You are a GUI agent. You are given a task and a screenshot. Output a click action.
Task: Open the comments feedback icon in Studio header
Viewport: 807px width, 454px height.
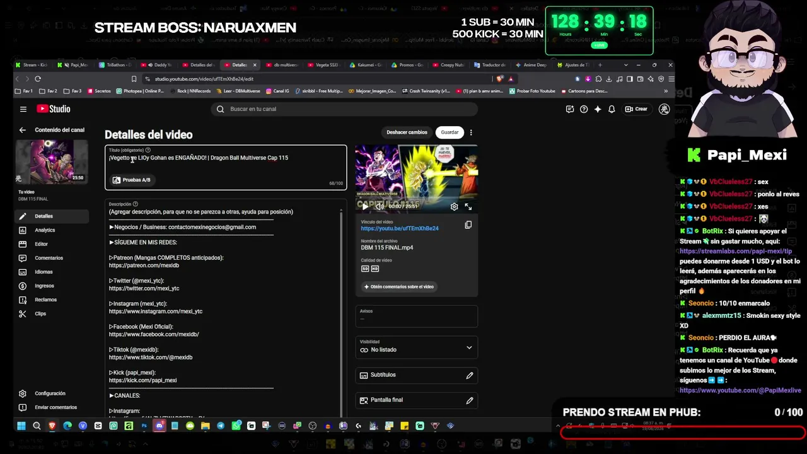pos(570,109)
